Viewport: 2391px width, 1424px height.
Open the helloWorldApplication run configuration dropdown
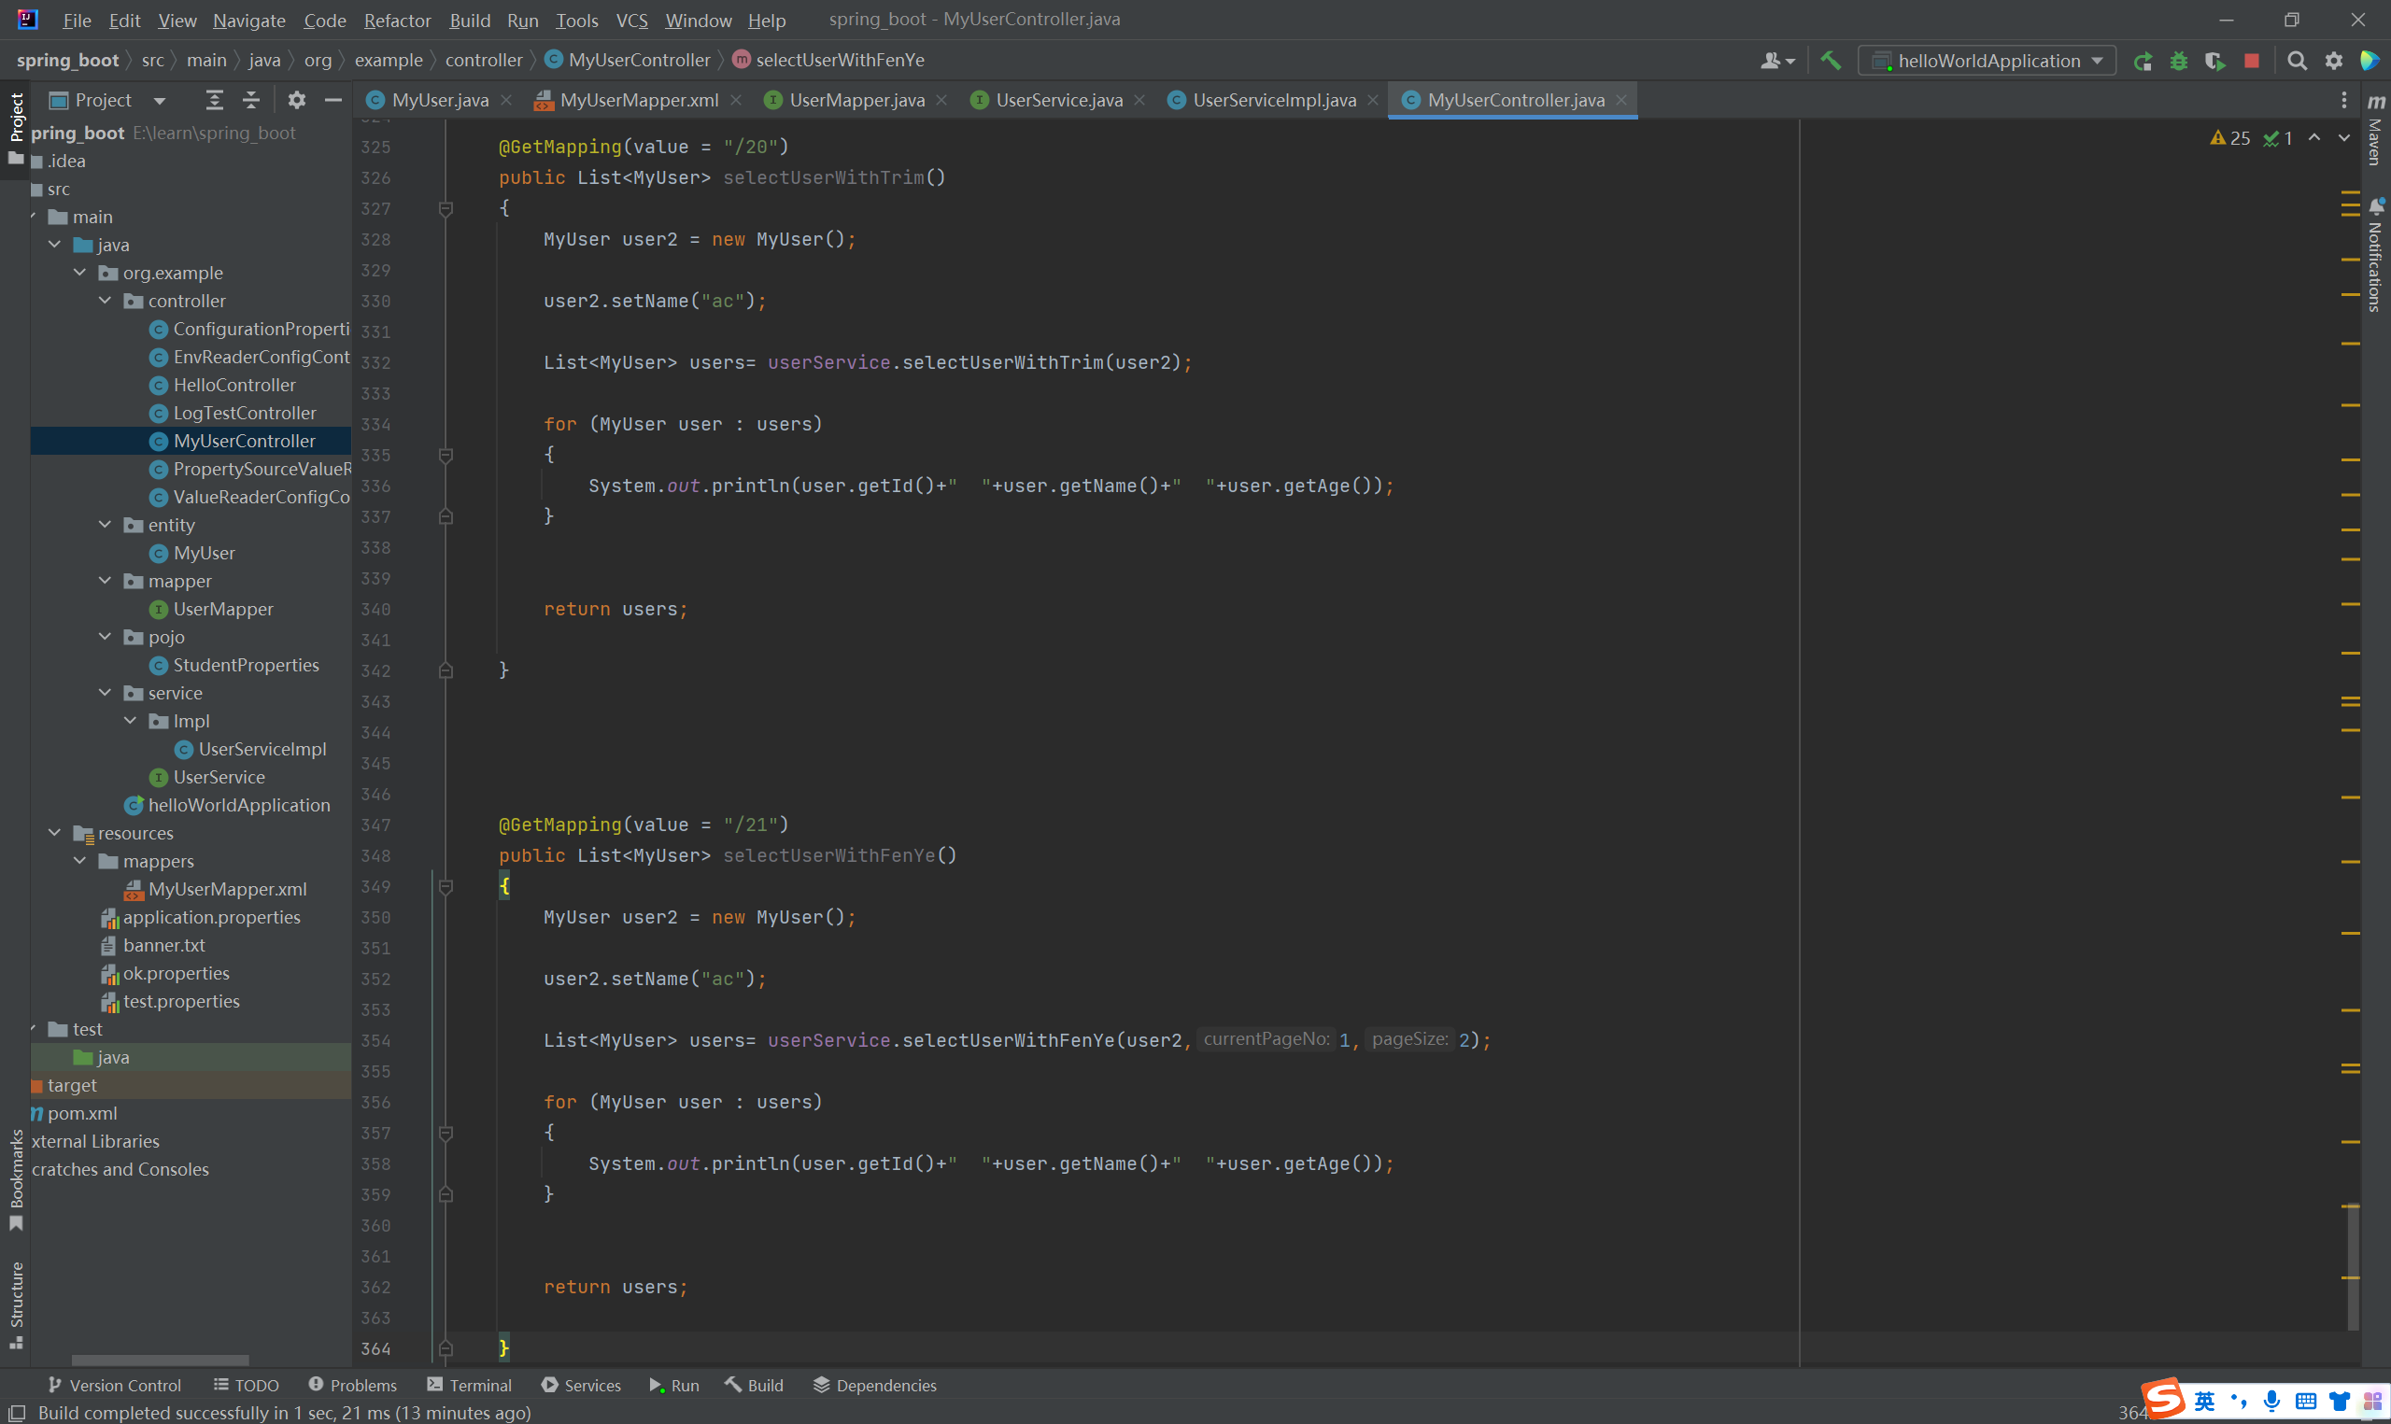[x=1988, y=61]
